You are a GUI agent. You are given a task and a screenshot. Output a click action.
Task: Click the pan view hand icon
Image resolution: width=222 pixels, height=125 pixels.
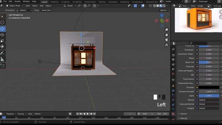(166, 35)
